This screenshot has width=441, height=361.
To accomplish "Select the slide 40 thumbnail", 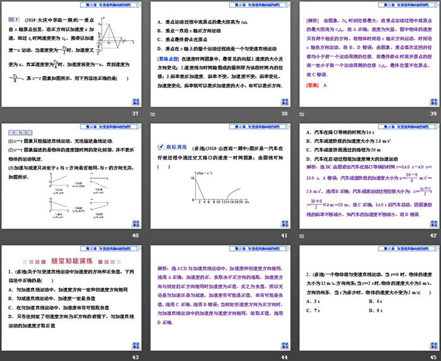I will tap(72, 177).
